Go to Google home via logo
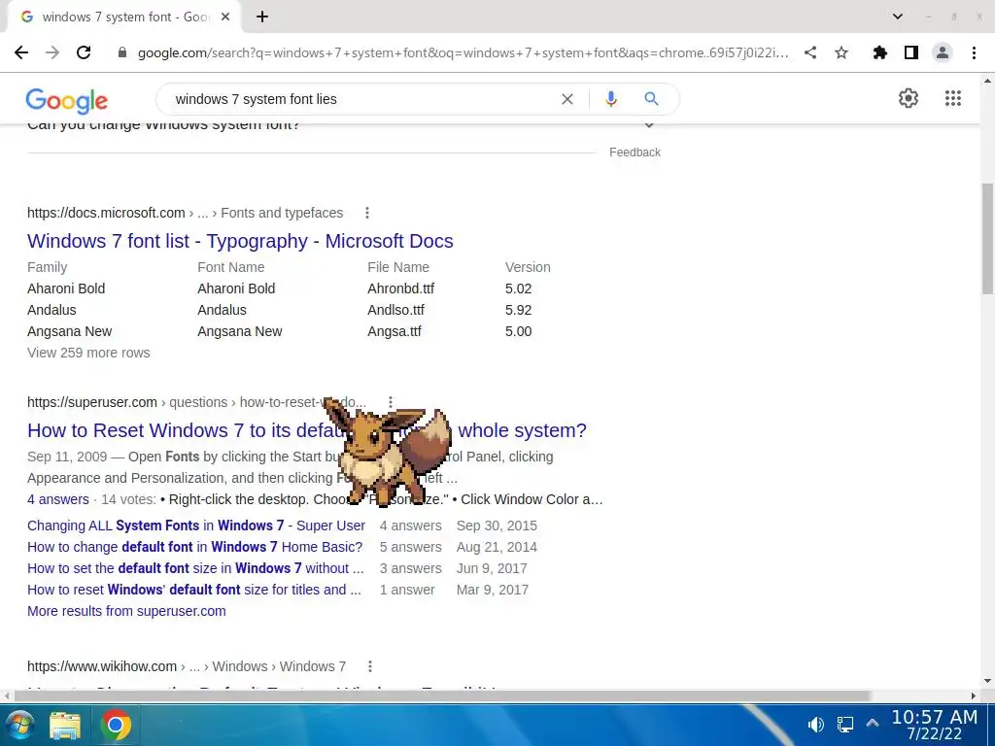The width and height of the screenshot is (995, 746). coord(67,100)
